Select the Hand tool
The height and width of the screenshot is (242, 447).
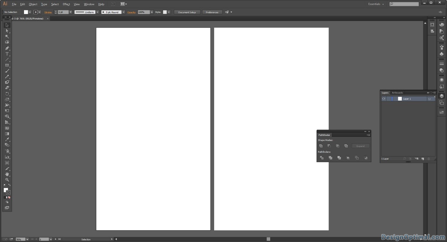point(7,174)
